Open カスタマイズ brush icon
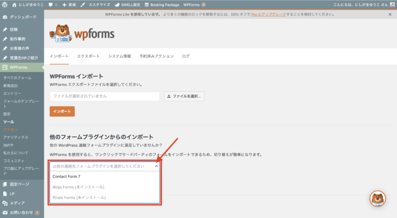397x218 pixels. [83, 4]
